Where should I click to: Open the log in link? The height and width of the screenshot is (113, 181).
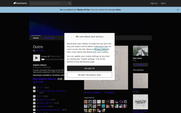pos(163,3)
